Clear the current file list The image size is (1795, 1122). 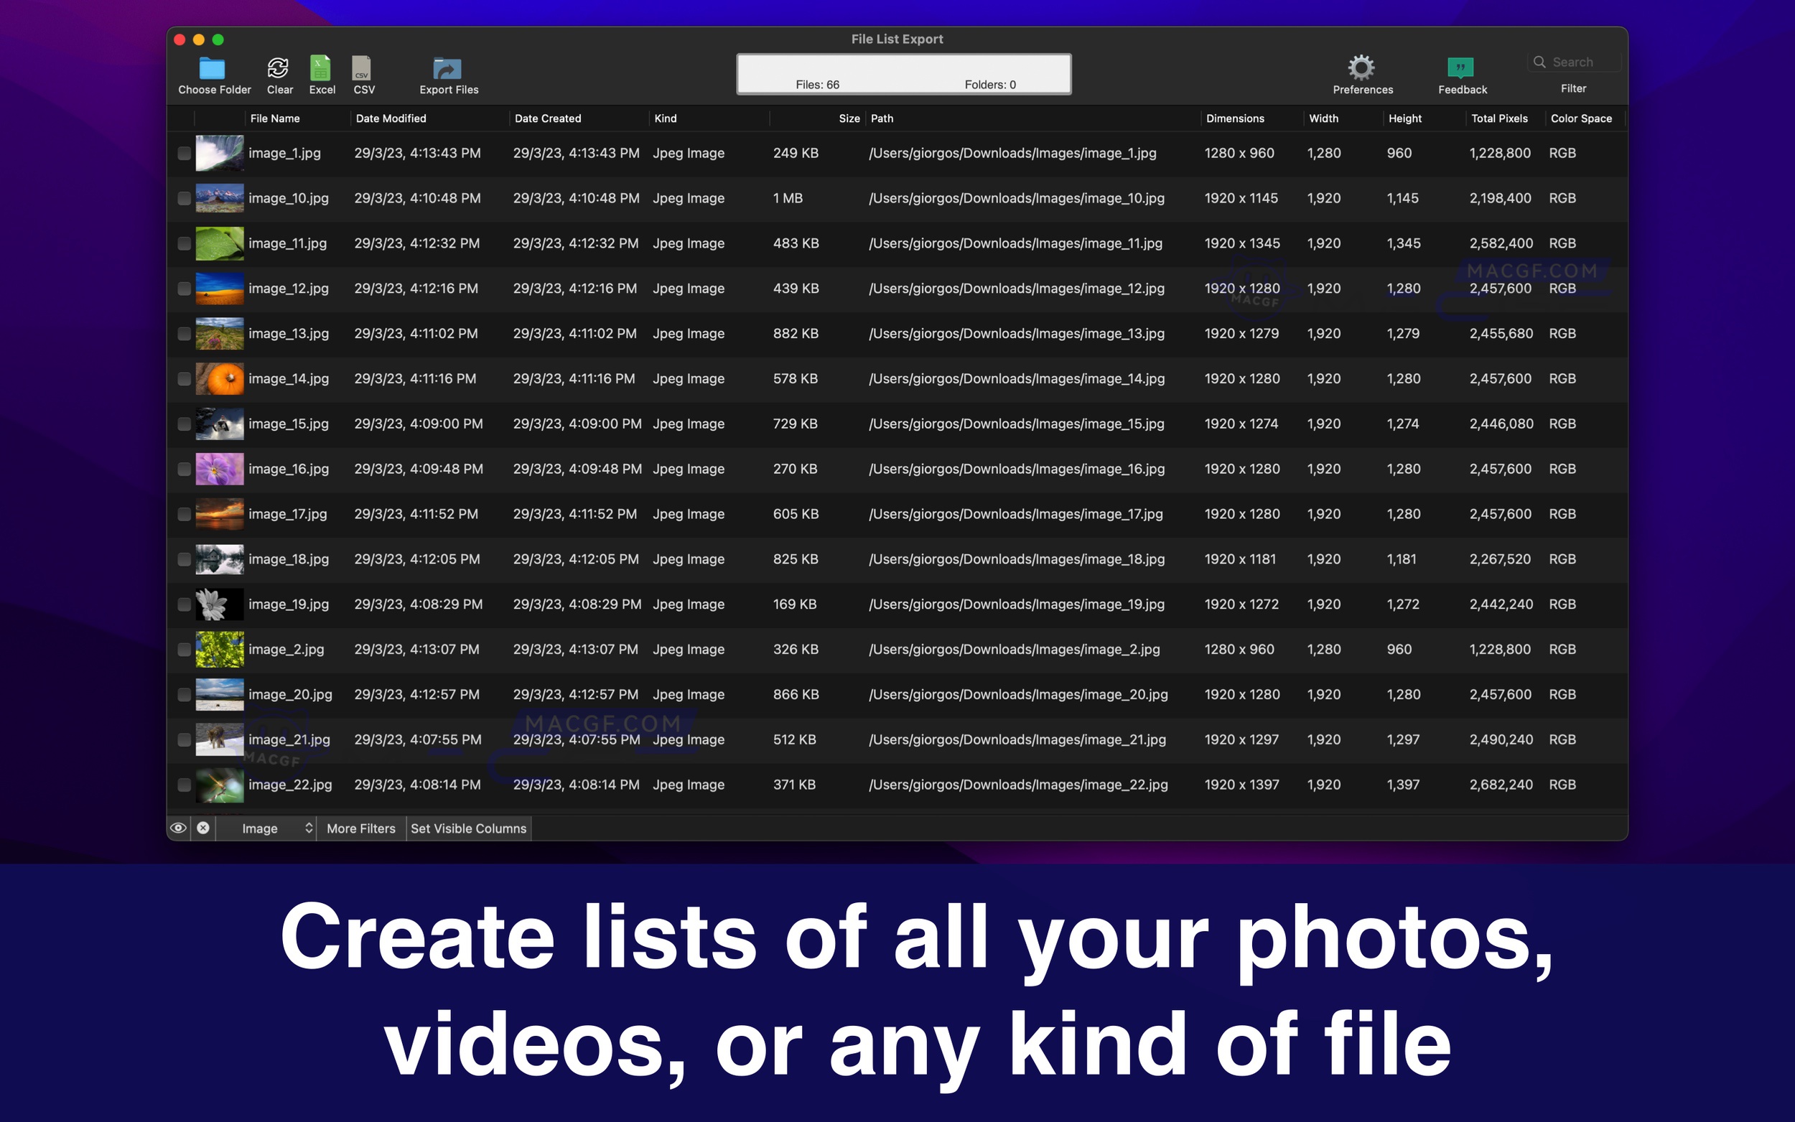tap(280, 69)
